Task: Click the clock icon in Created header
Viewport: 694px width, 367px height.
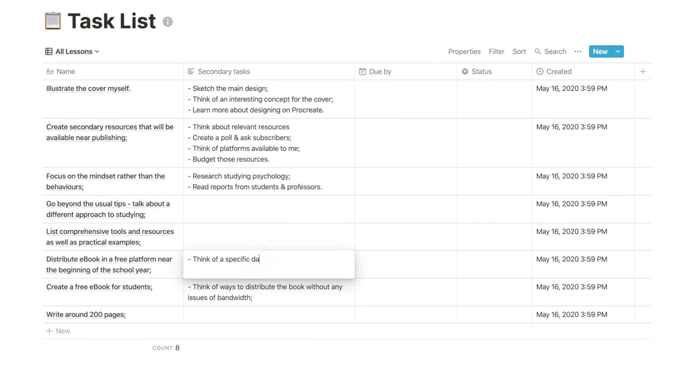Action: (x=540, y=71)
